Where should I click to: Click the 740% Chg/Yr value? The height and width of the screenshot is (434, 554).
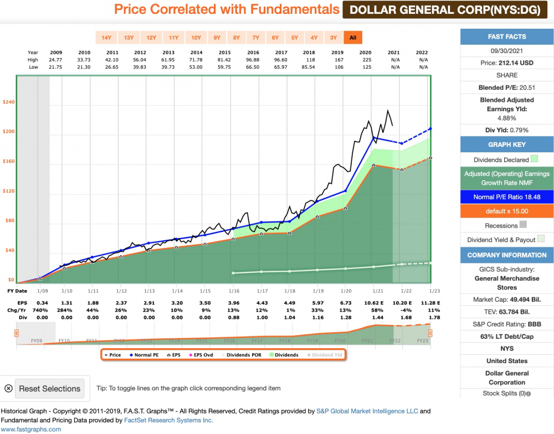pyautogui.click(x=40, y=310)
